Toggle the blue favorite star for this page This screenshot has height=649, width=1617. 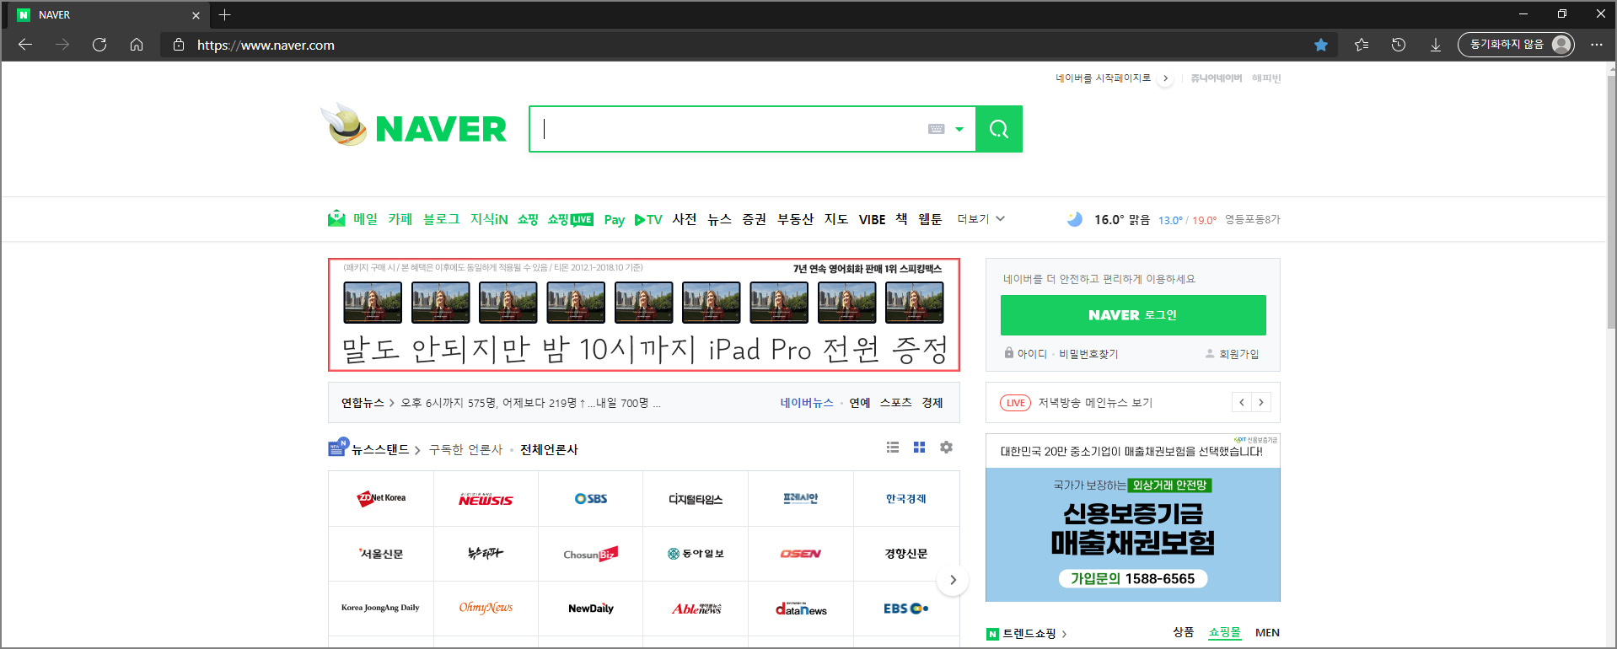1321,45
